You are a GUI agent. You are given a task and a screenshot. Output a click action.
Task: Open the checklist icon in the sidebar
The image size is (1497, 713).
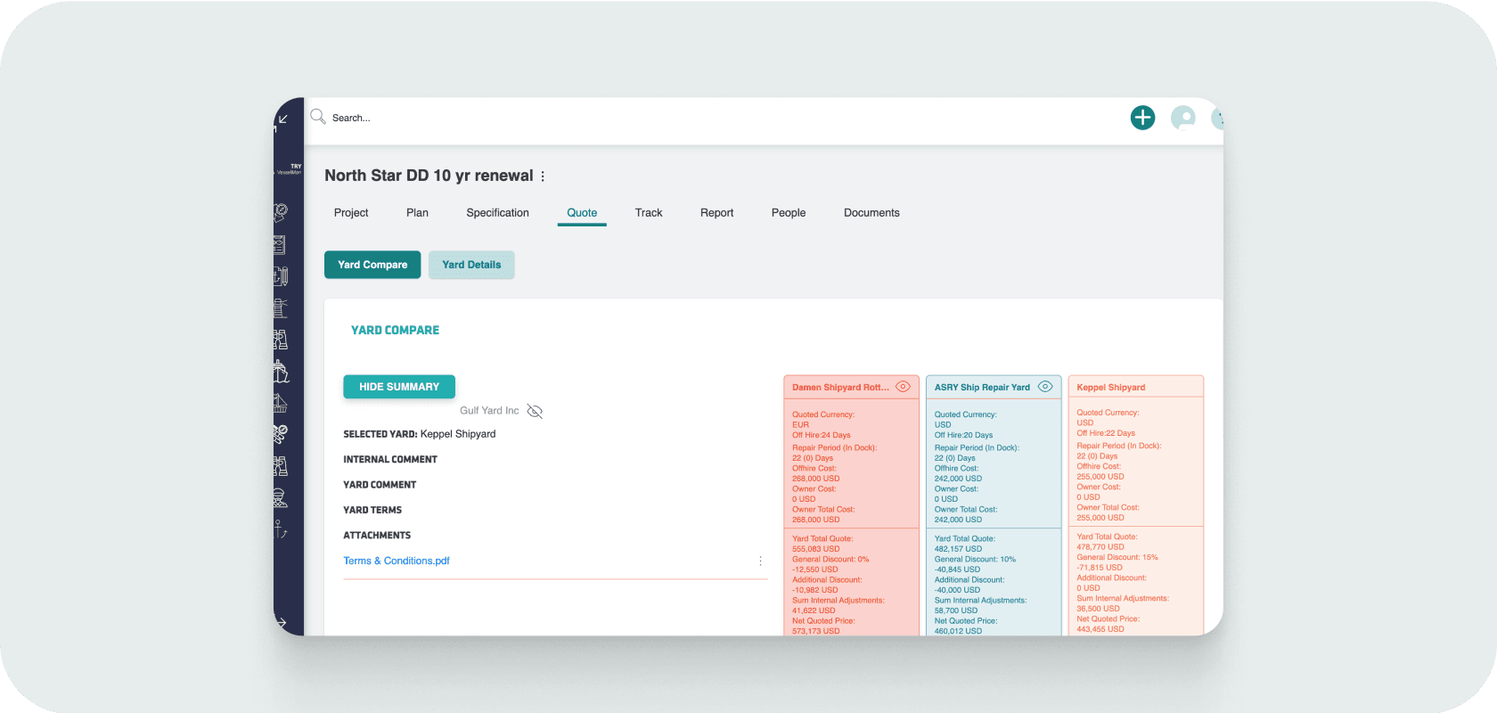point(280,245)
